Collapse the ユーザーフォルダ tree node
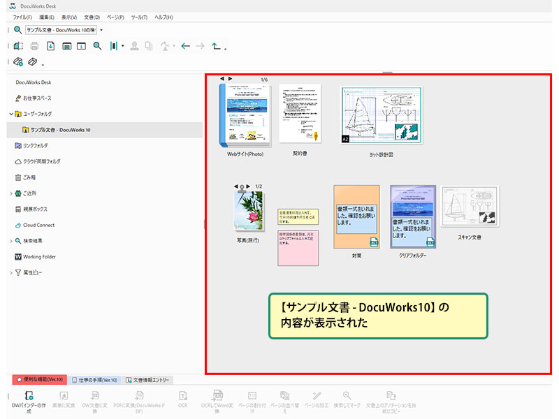559x419 pixels. pos(11,114)
